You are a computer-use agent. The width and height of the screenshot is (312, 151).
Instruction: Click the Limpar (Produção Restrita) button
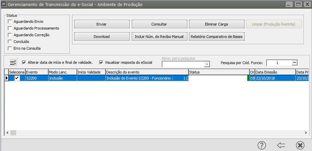(274, 24)
